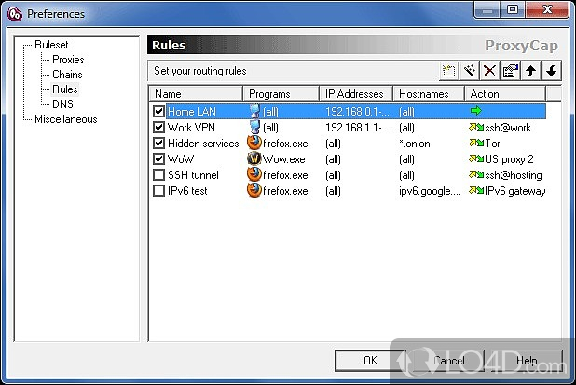Click the network icon in Work VPN row
This screenshot has width=576, height=385.
tap(254, 127)
